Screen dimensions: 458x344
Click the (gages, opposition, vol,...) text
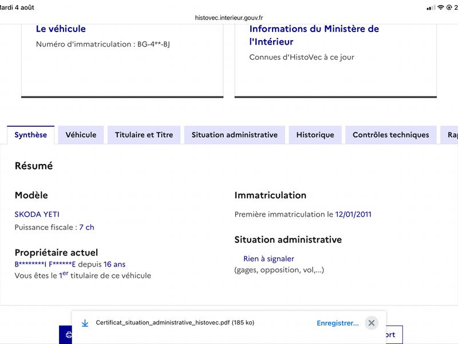pyautogui.click(x=279, y=270)
